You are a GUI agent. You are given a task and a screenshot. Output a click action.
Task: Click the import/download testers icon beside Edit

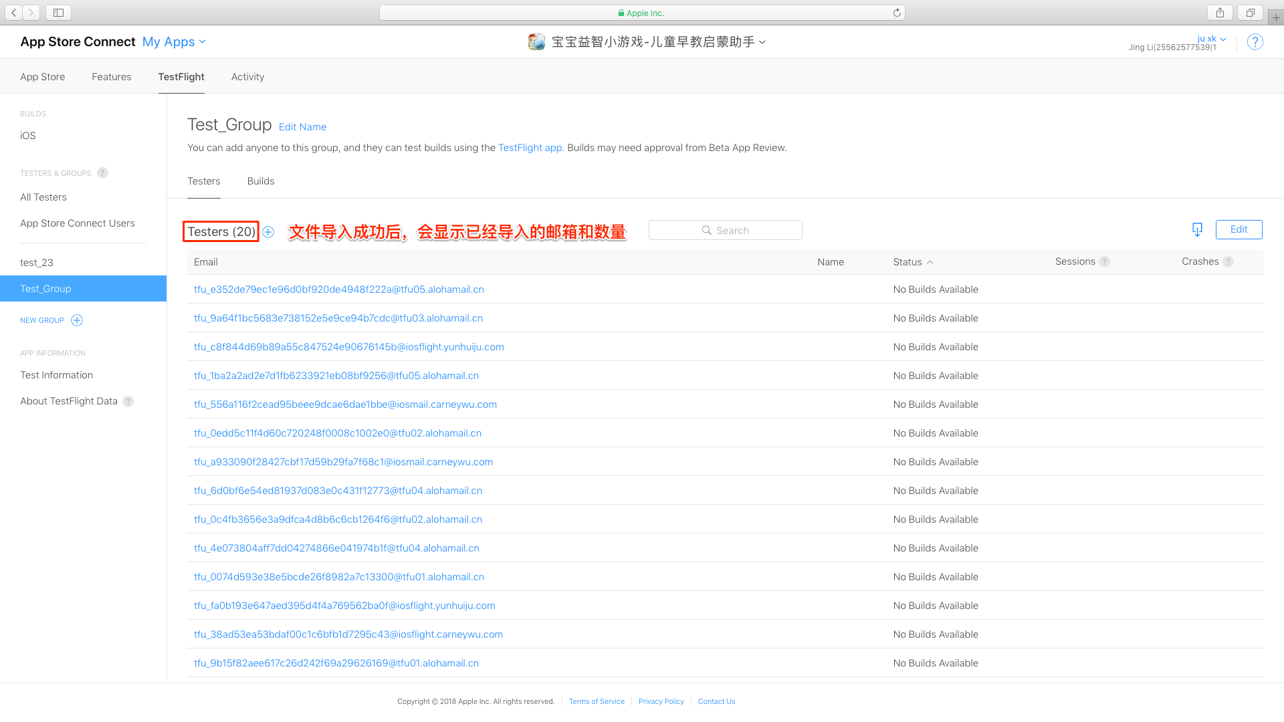pos(1197,230)
